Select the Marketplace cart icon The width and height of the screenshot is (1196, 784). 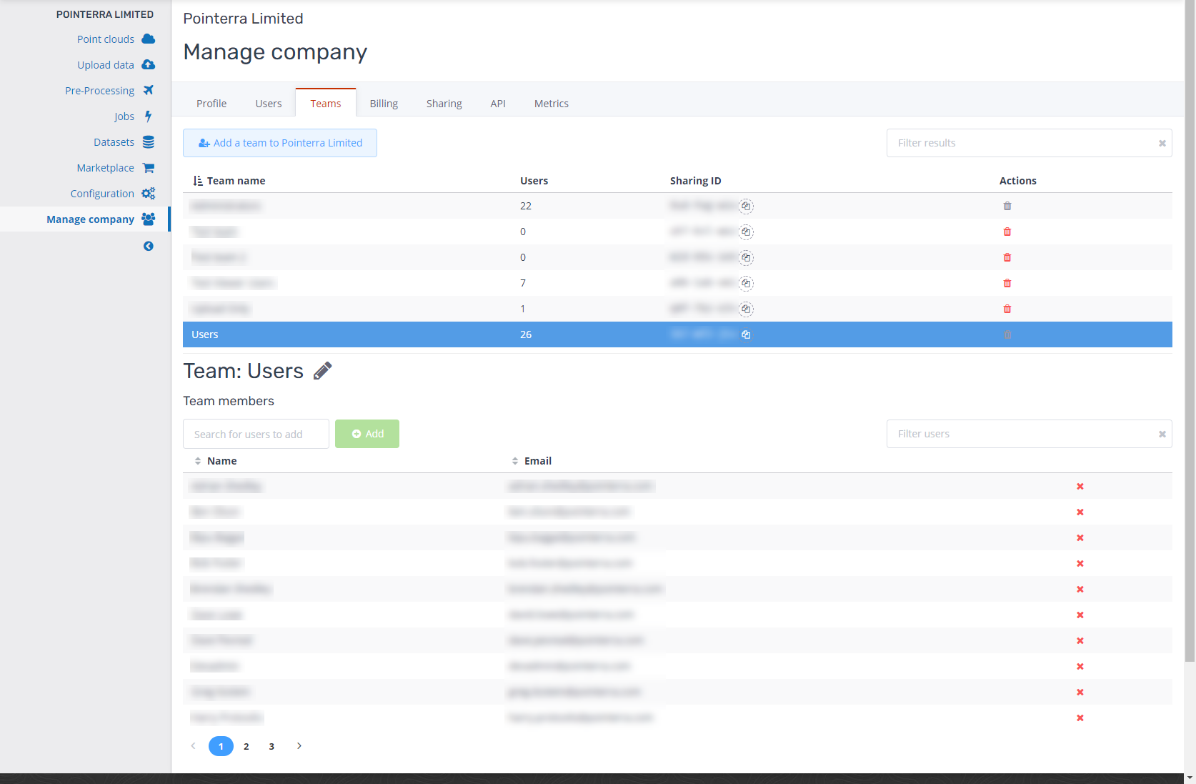[x=148, y=167]
